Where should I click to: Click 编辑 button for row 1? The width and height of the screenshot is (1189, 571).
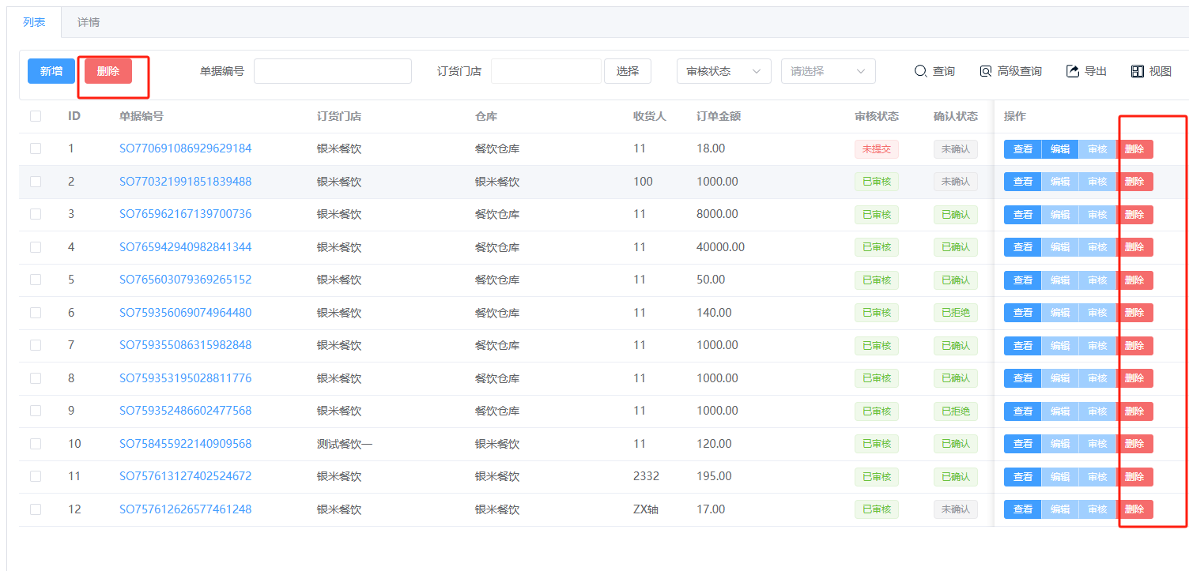tap(1059, 149)
